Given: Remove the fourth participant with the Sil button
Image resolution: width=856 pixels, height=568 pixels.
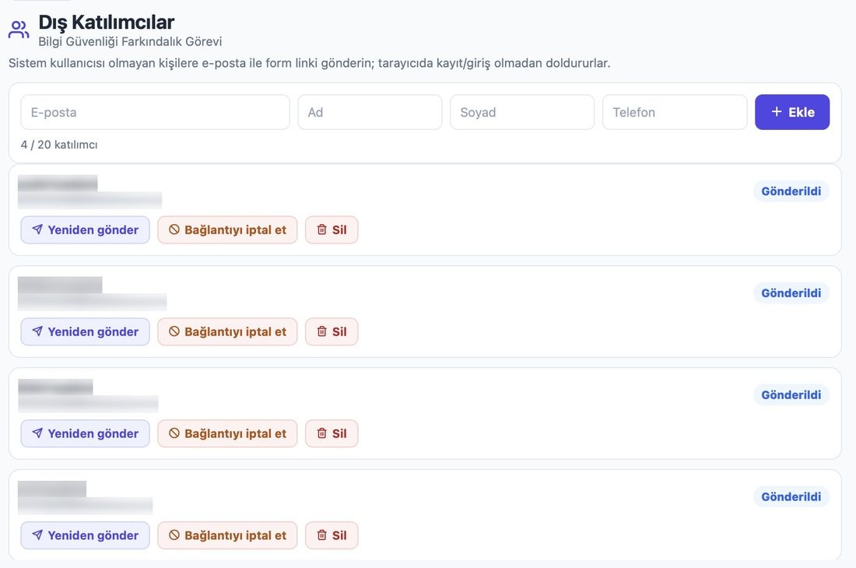Looking at the screenshot, I should point(332,535).
